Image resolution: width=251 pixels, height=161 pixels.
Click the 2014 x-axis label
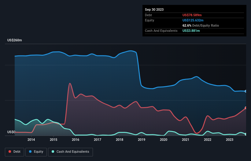[31, 140]
